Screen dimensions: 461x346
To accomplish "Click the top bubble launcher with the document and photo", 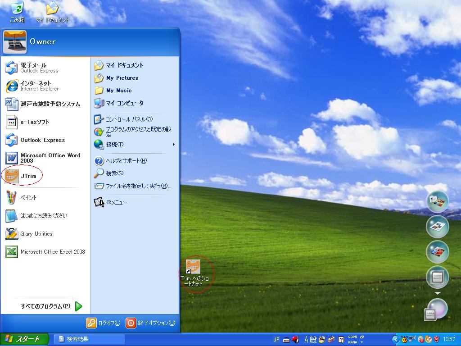I will 438,201.
